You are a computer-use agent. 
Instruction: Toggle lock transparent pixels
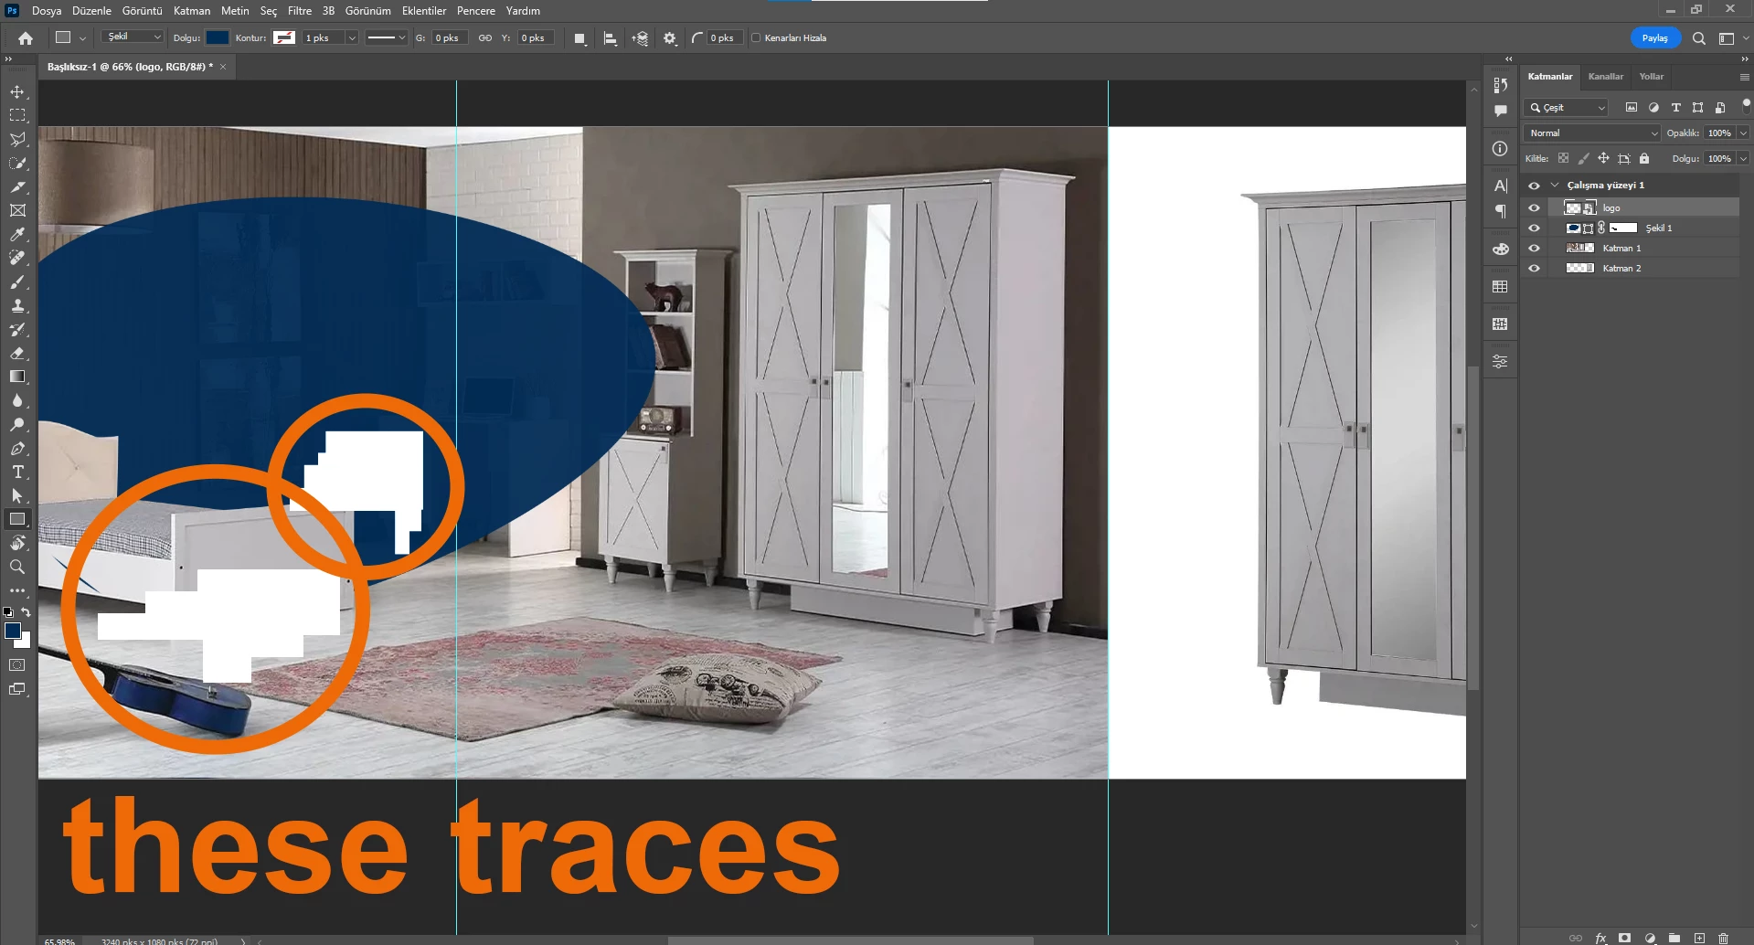(1563, 158)
